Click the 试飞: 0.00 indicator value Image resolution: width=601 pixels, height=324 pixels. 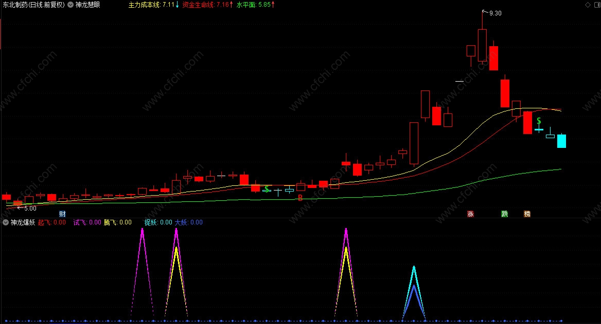87,222
